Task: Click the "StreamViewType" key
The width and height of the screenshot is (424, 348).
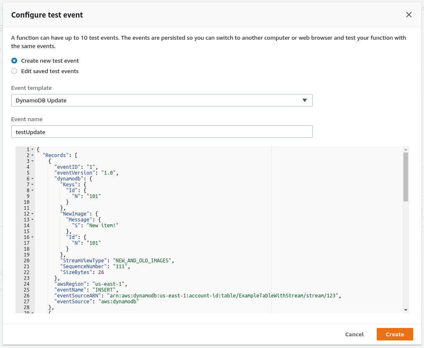Action: point(84,261)
